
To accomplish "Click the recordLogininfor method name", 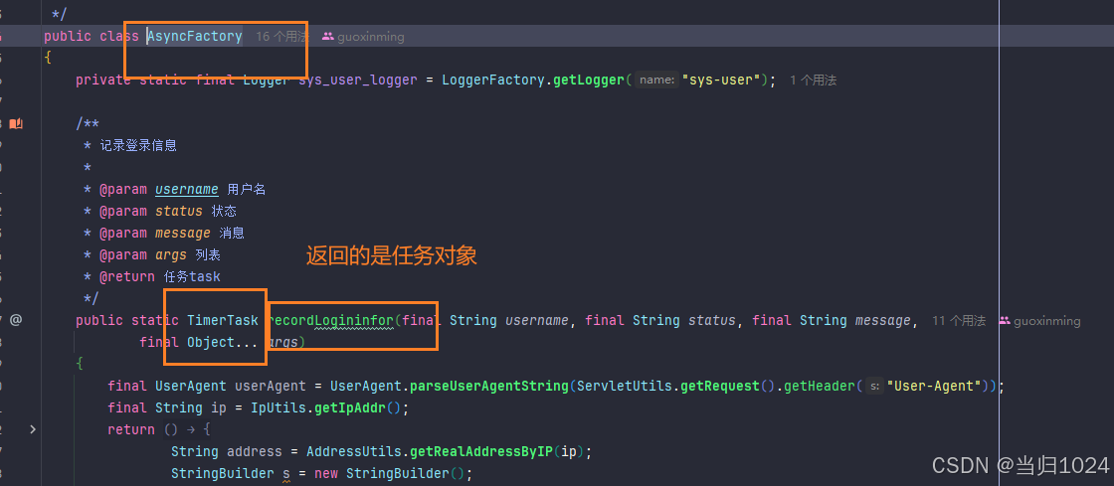I will 329,321.
